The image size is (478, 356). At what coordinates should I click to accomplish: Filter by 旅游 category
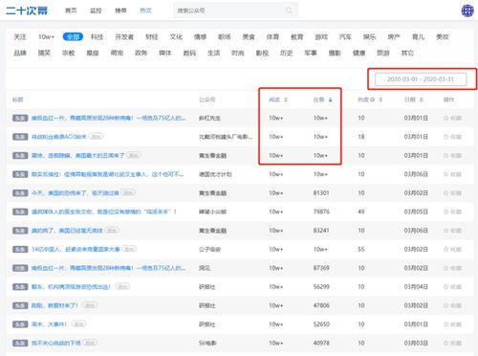(x=383, y=53)
